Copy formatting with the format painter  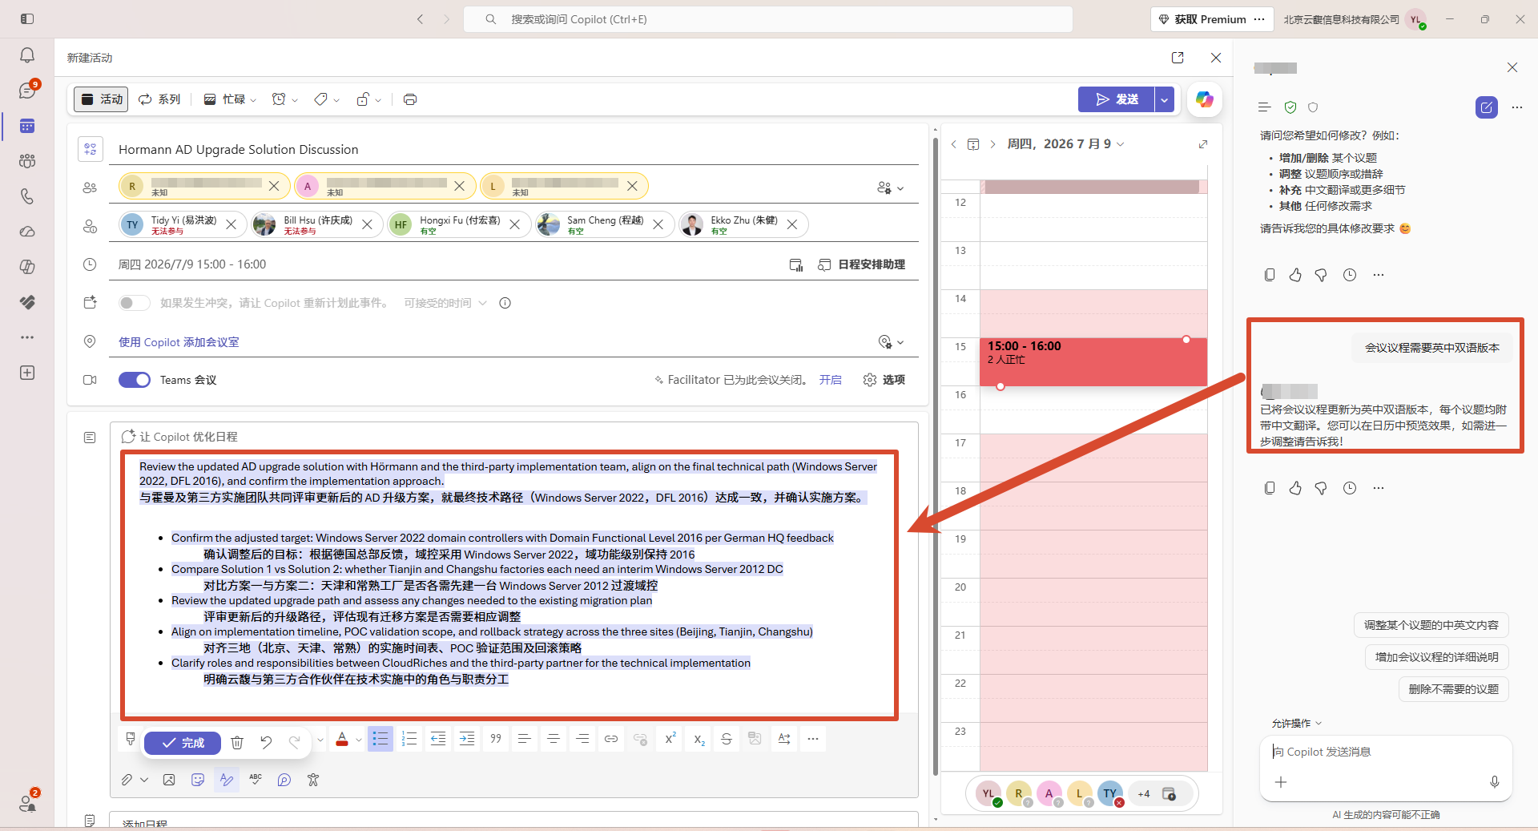coord(131,739)
